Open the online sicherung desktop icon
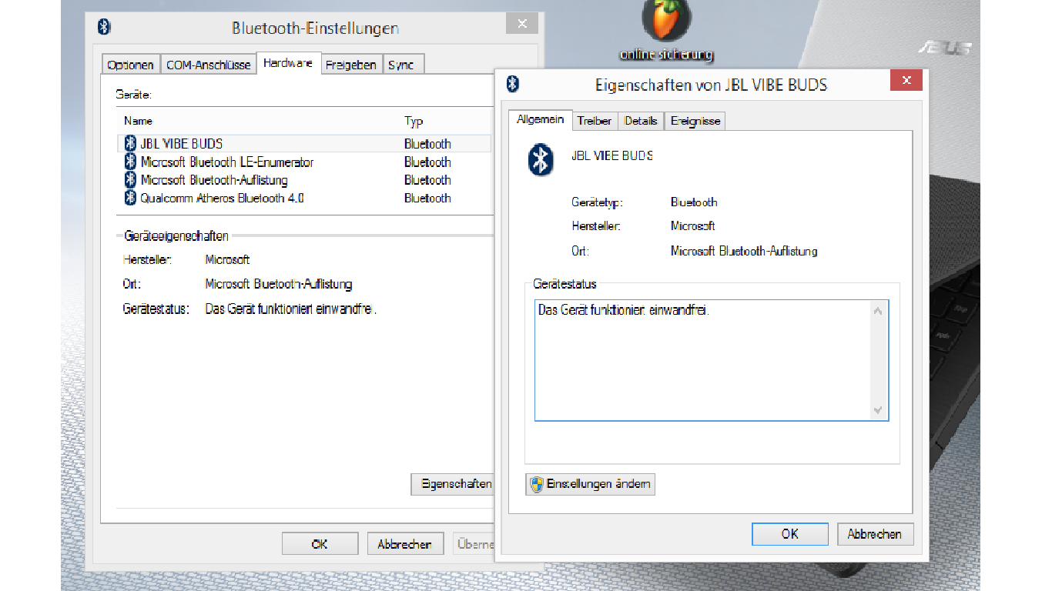Screen dimensions: 1052x591 (666, 31)
